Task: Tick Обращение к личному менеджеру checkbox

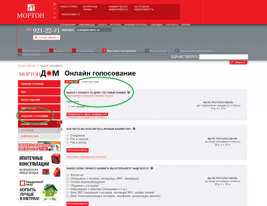Action: click(x=68, y=178)
